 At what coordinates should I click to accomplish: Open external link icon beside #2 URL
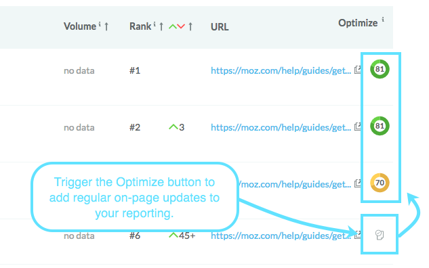pos(357,127)
